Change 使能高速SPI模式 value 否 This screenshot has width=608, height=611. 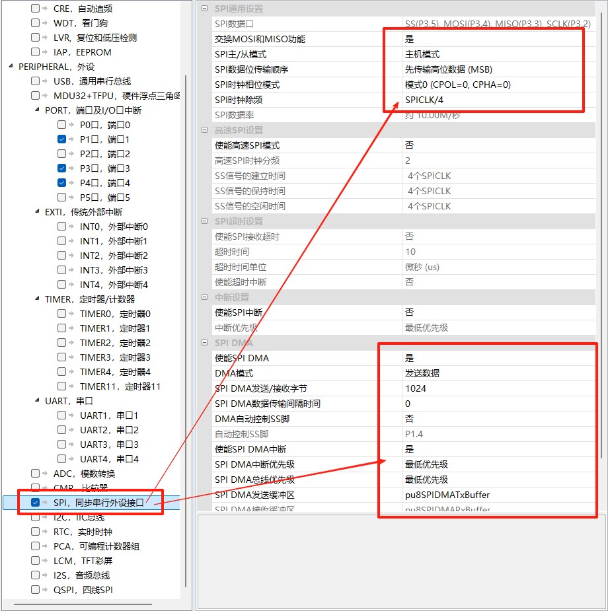(498, 145)
